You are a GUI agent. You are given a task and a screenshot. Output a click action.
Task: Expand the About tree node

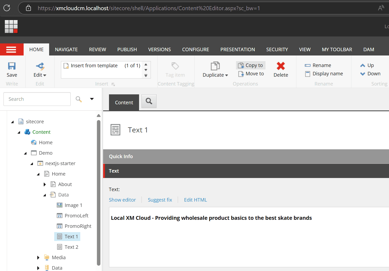(45, 184)
